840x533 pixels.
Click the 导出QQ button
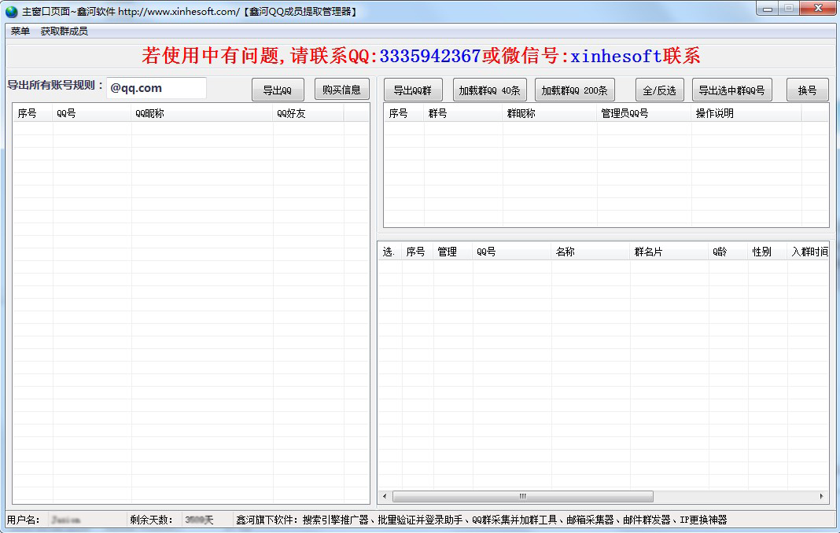point(278,90)
